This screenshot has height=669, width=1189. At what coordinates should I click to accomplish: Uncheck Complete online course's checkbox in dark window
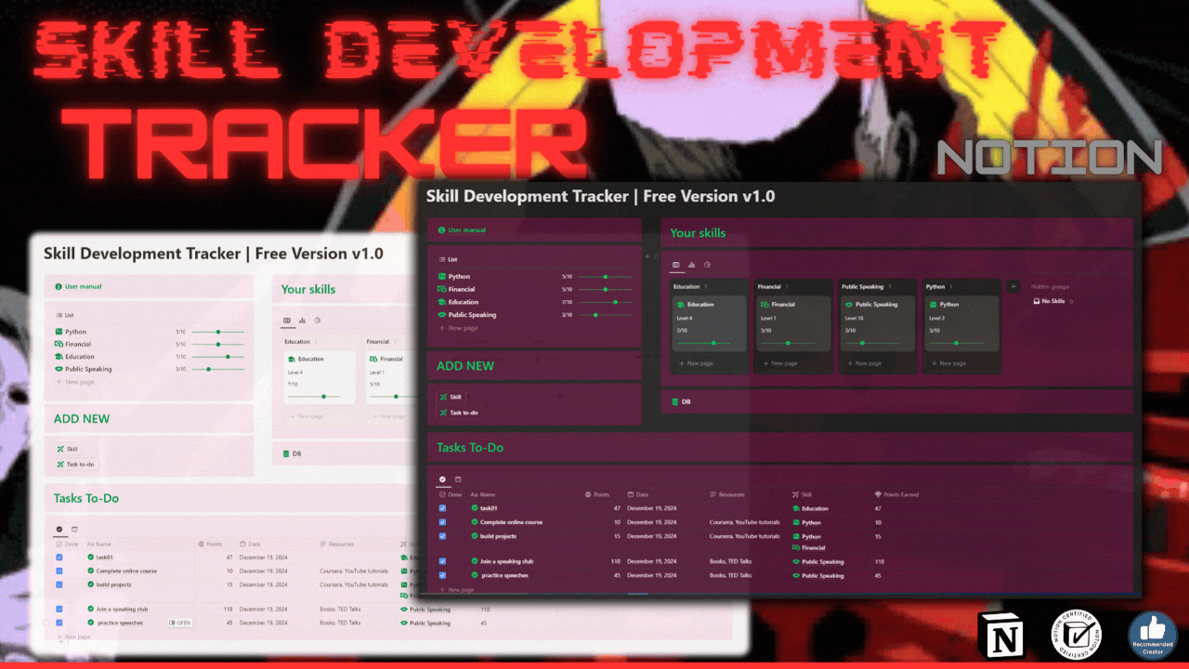pos(442,522)
